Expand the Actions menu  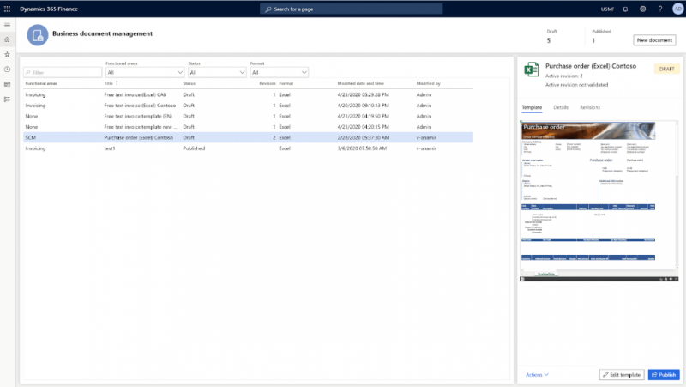(x=537, y=375)
